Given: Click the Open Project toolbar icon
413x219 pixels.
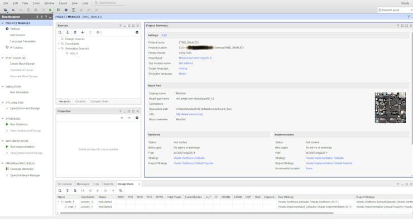Looking at the screenshot, I should [x=5, y=10].
